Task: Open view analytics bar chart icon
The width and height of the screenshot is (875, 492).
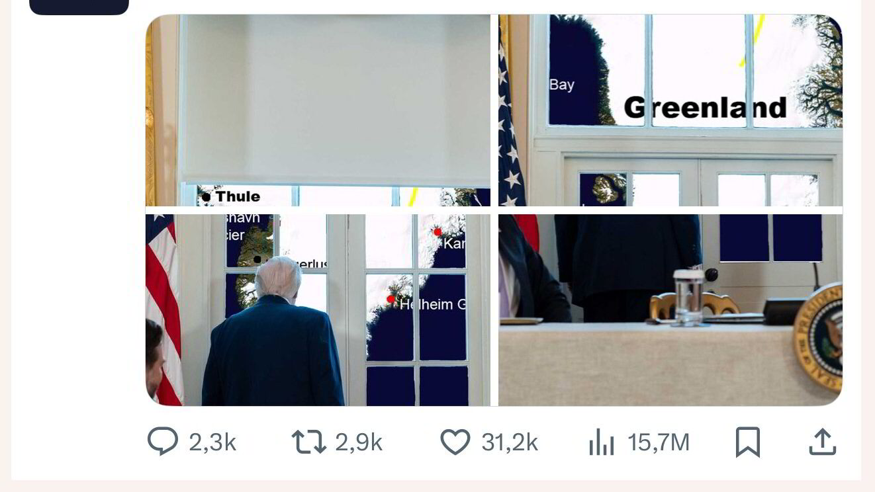Action: [x=602, y=442]
